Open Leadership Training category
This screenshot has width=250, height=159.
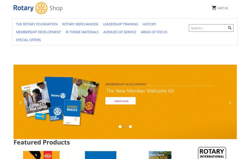point(121,24)
